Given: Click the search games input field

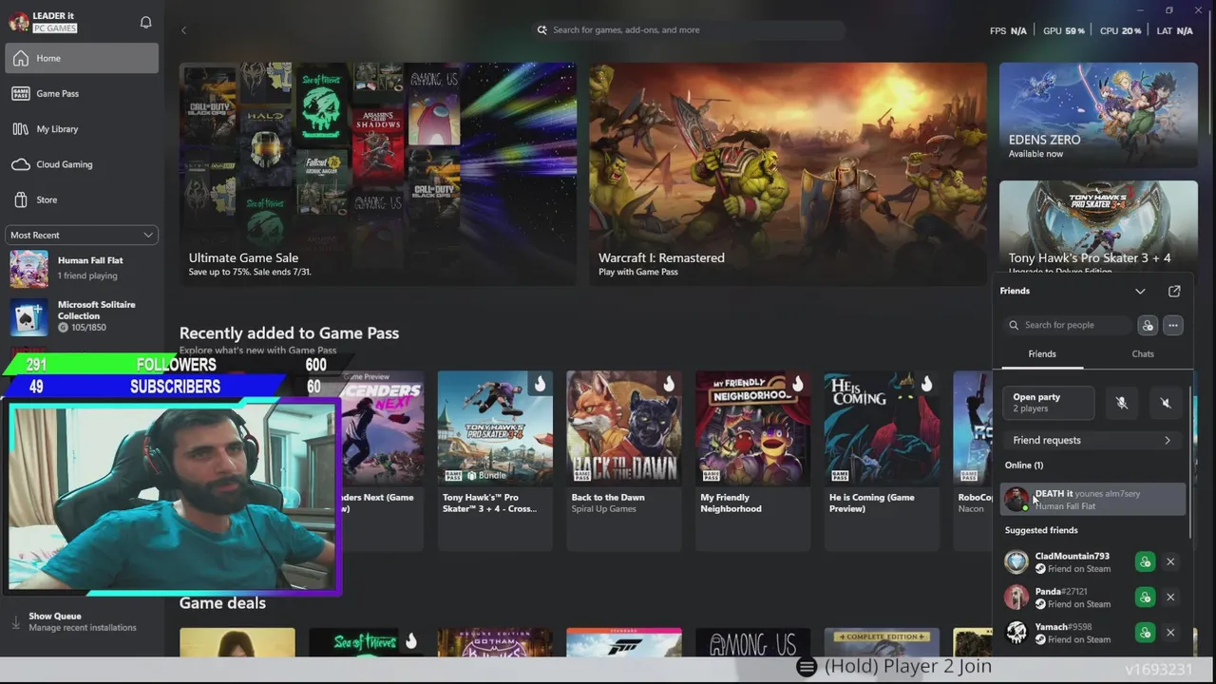Looking at the screenshot, I should [689, 30].
